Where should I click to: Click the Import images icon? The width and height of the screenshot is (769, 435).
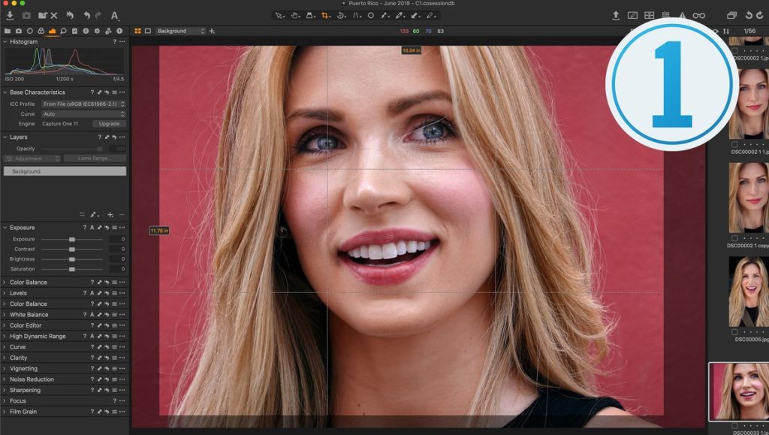[x=8, y=15]
